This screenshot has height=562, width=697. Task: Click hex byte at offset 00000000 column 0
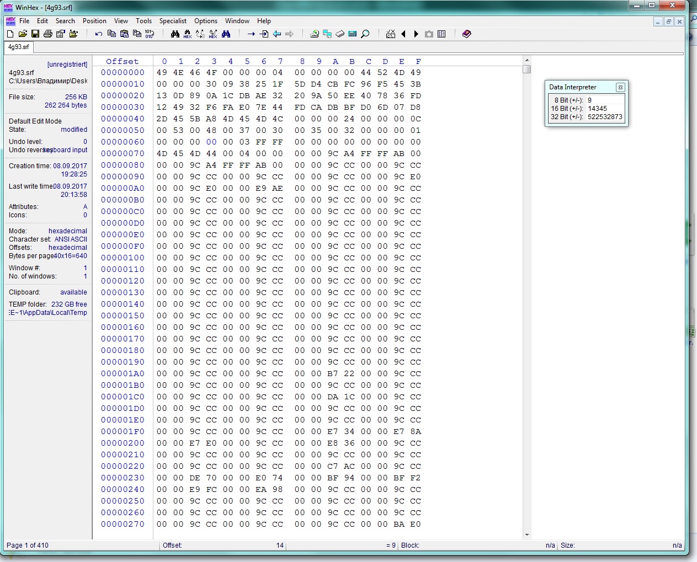point(162,72)
